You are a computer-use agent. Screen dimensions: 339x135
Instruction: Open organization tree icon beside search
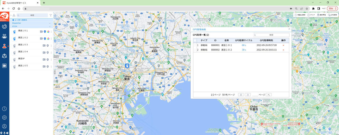(14, 15)
